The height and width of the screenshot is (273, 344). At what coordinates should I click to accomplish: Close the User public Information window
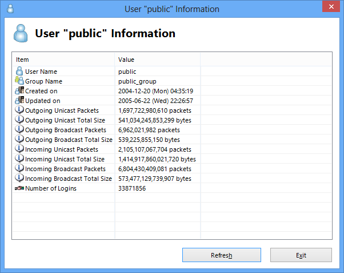pos(331,7)
